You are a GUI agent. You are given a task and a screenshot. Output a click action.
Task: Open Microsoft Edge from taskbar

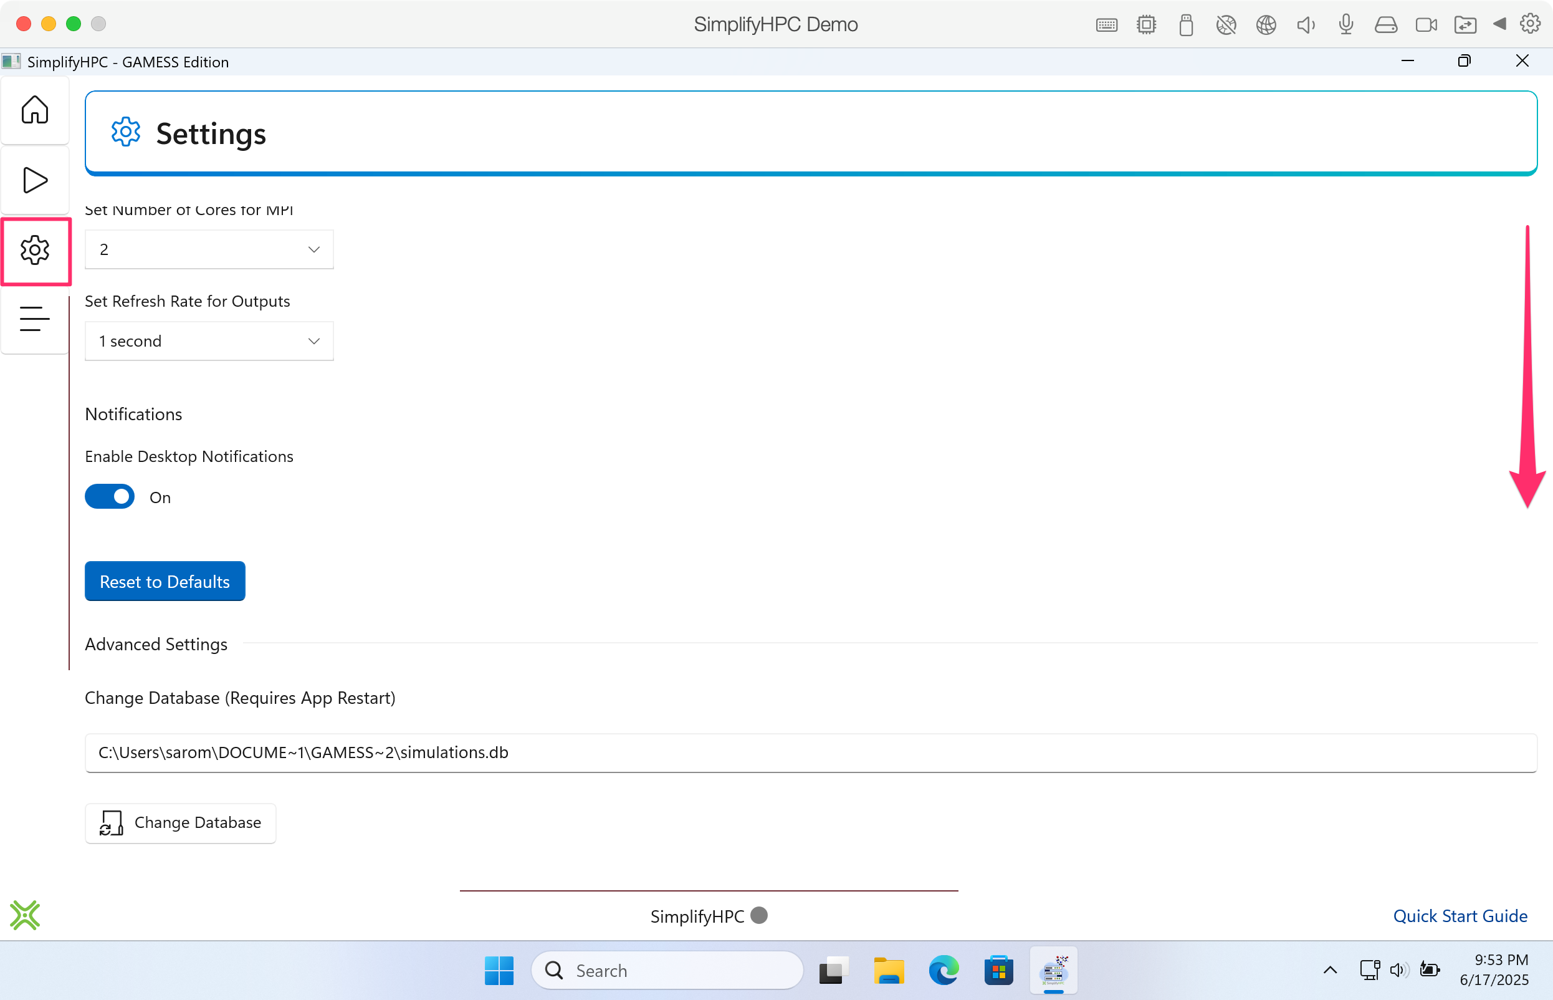pos(943,970)
